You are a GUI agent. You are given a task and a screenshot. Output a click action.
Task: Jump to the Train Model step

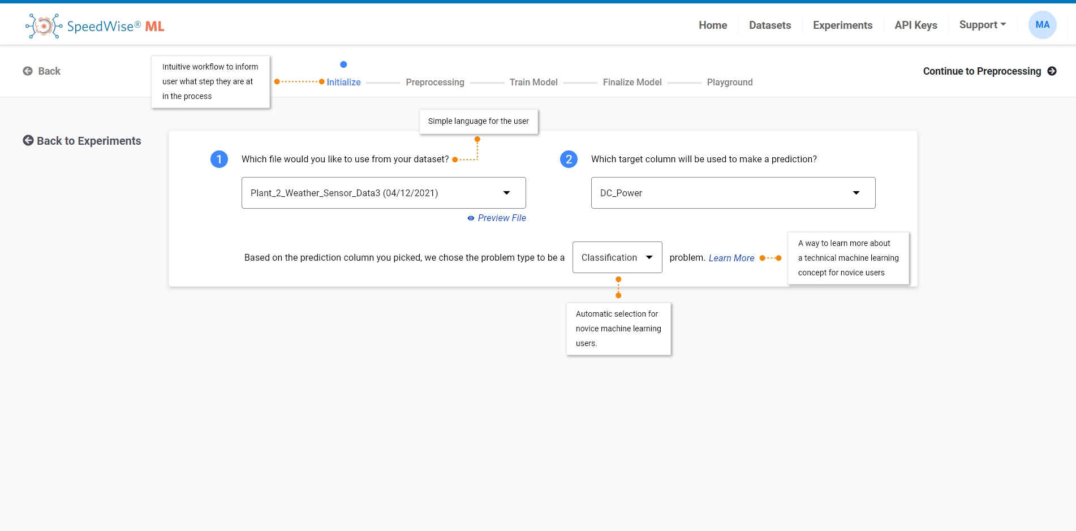(533, 83)
